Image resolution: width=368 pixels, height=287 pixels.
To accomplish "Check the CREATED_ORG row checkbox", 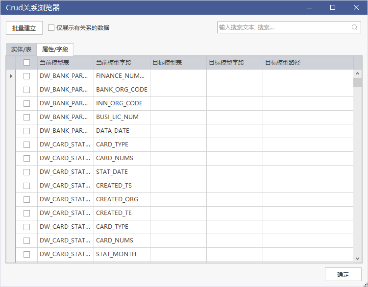I will point(27,199).
